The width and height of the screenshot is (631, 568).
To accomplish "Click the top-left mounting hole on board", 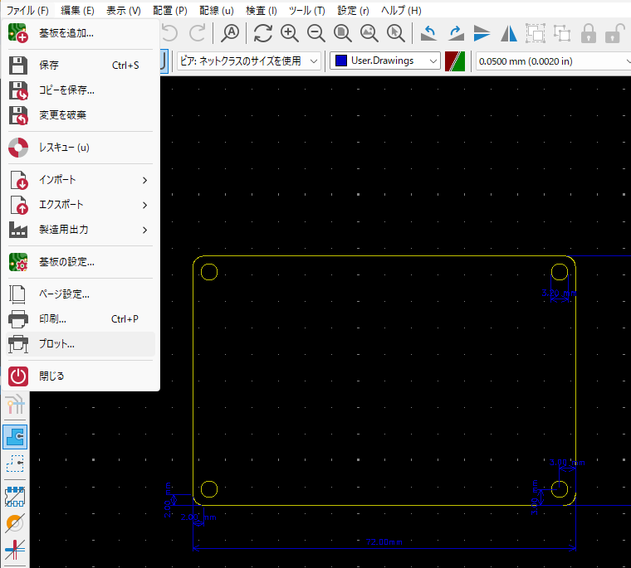I will pyautogui.click(x=209, y=272).
